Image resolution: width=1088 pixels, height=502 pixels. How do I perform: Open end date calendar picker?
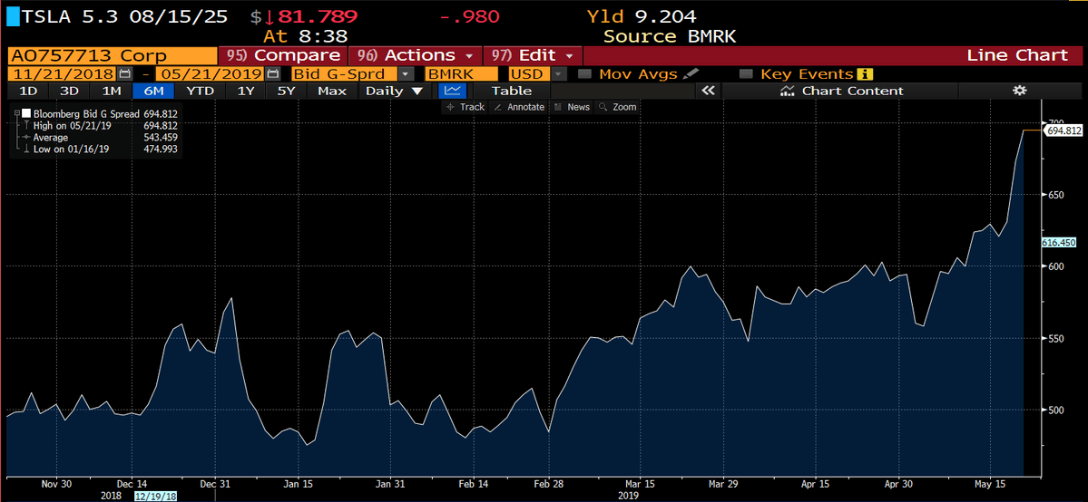(x=273, y=74)
